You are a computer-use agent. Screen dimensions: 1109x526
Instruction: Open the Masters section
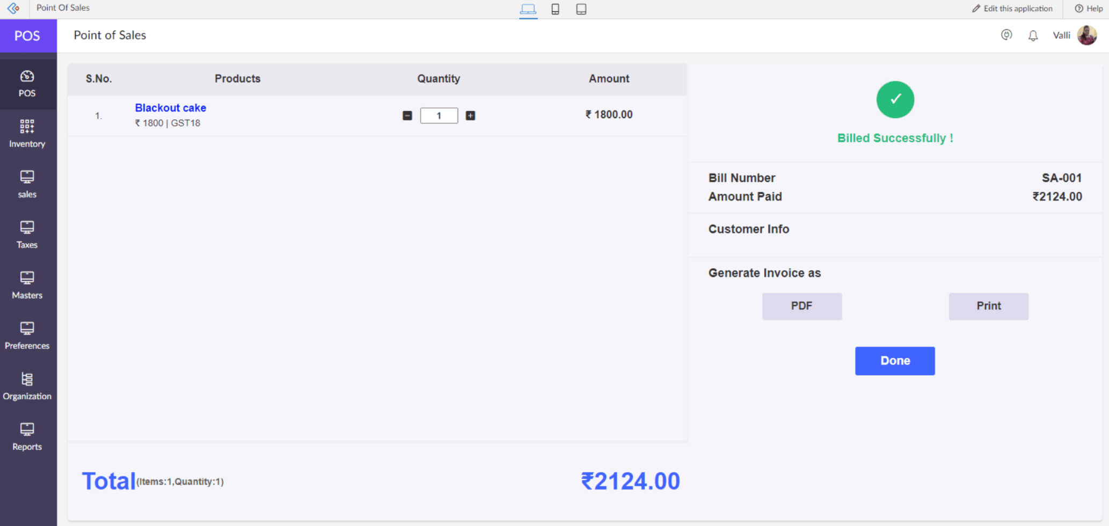[27, 283]
